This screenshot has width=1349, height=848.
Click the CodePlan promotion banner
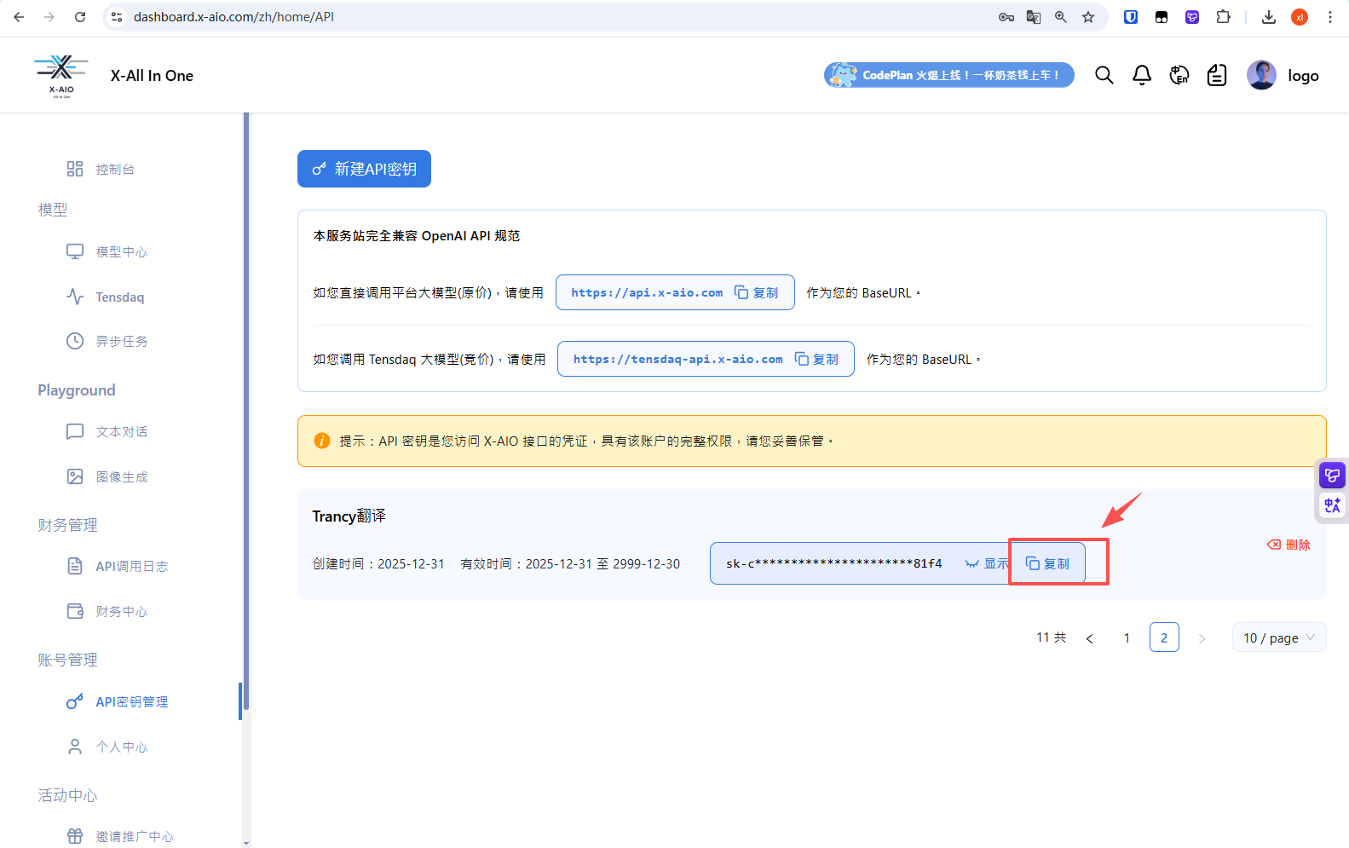pyautogui.click(x=948, y=75)
